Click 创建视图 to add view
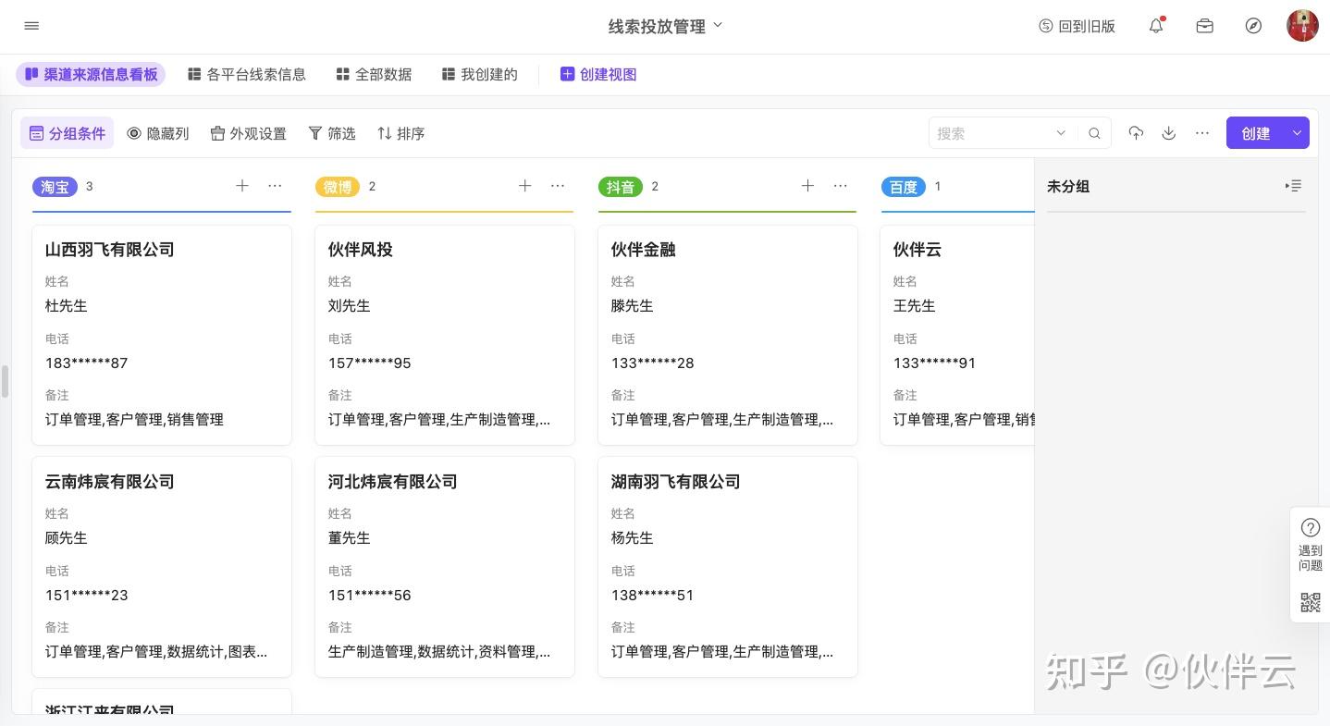The height and width of the screenshot is (726, 1330). click(x=598, y=74)
